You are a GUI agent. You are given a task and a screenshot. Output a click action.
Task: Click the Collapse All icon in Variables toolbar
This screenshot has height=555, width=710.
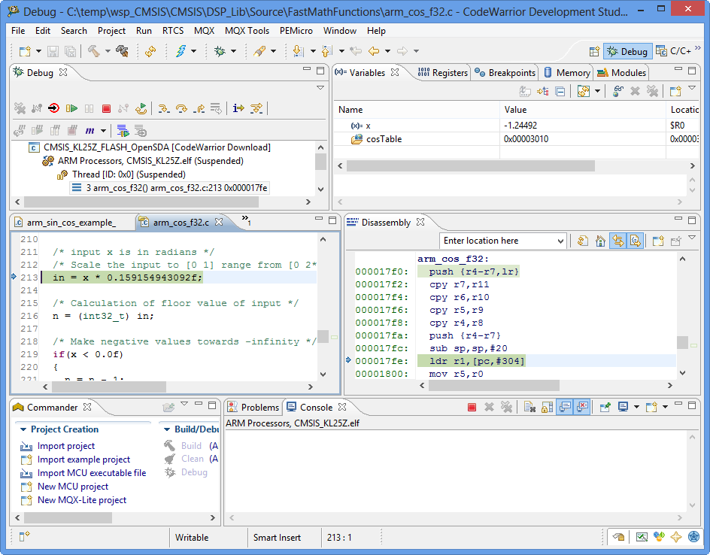coord(560,91)
